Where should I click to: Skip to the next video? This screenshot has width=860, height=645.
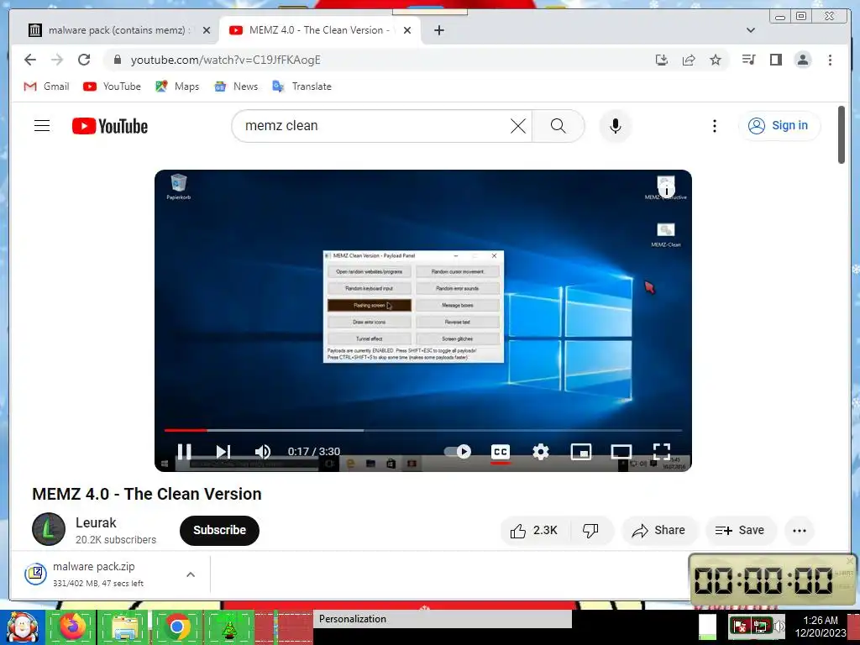click(x=223, y=451)
